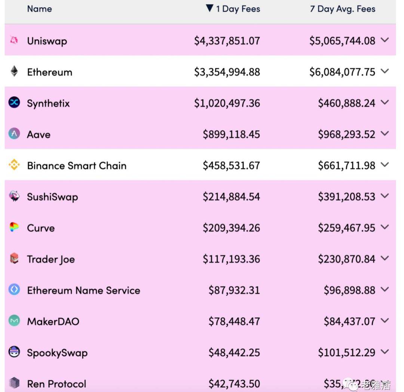The height and width of the screenshot is (392, 404).
Task: Click the Uniswap unicorn logo icon
Action: point(14,40)
